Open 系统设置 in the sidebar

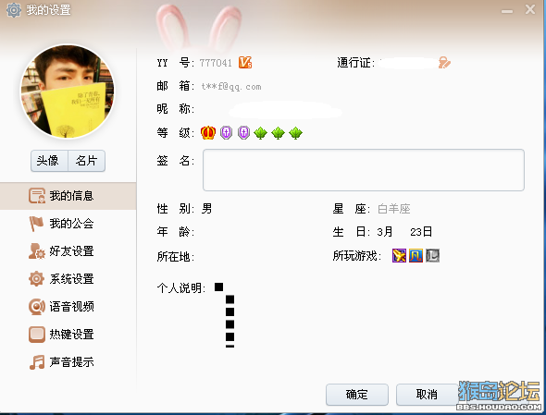click(68, 279)
